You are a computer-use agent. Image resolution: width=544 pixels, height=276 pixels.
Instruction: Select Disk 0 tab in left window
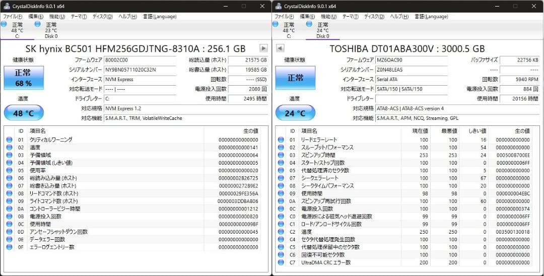[51, 30]
